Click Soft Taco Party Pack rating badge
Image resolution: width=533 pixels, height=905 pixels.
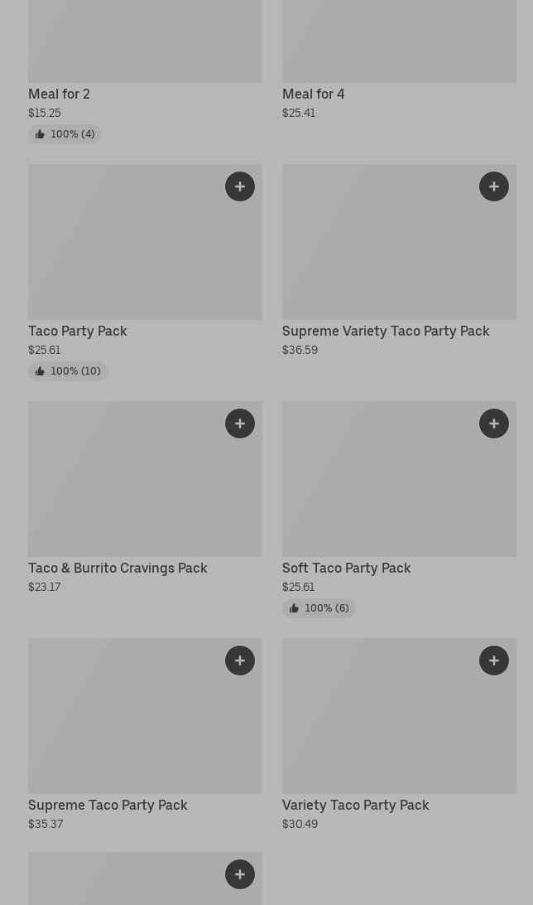(x=319, y=608)
